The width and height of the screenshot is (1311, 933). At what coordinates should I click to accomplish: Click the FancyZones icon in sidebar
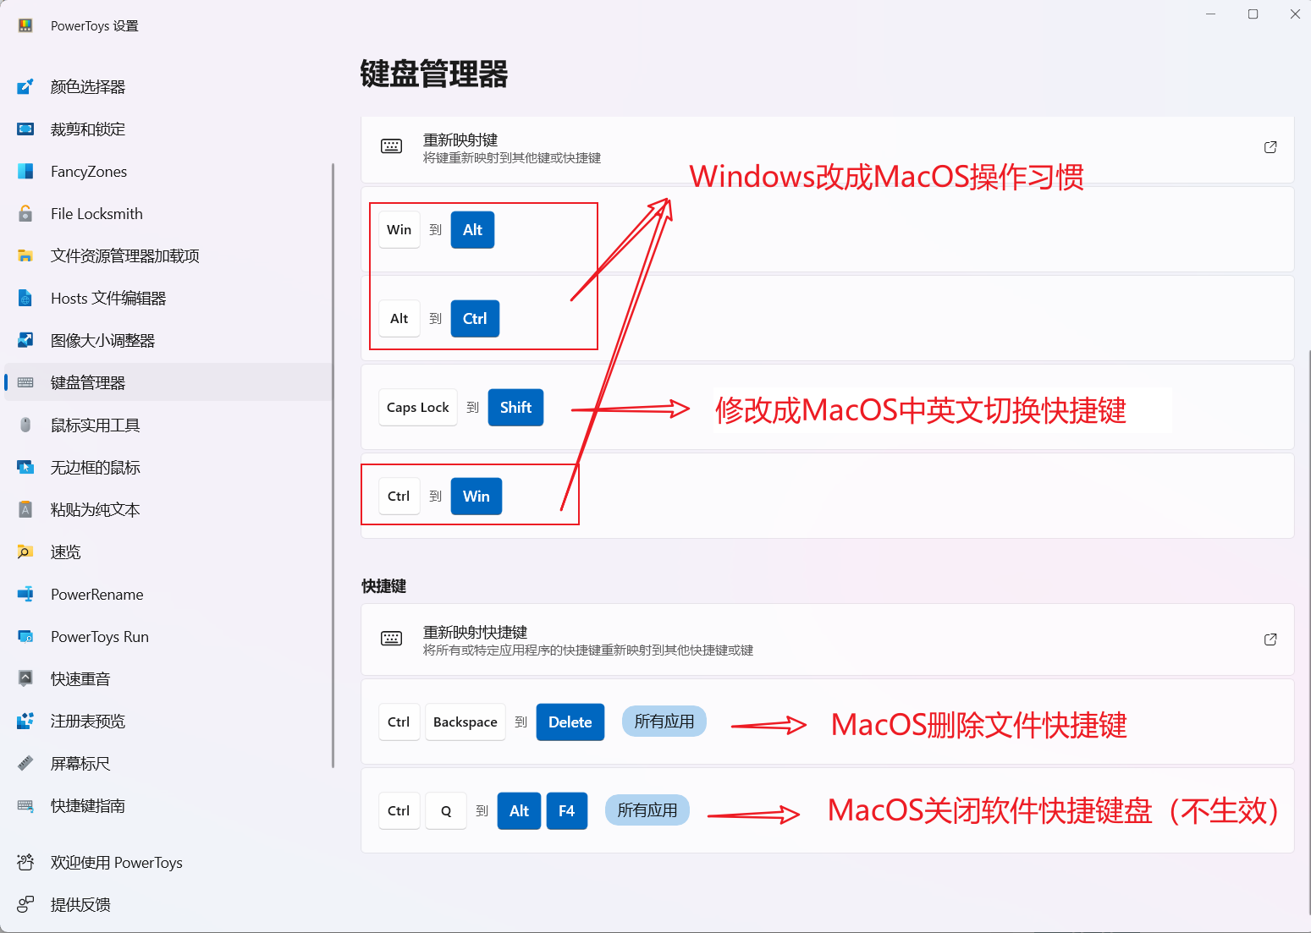pyautogui.click(x=25, y=171)
